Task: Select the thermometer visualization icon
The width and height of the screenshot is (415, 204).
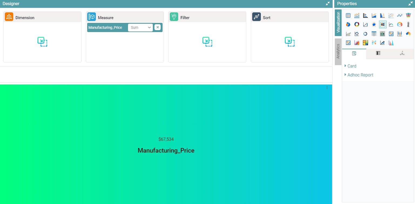Action: point(408,24)
